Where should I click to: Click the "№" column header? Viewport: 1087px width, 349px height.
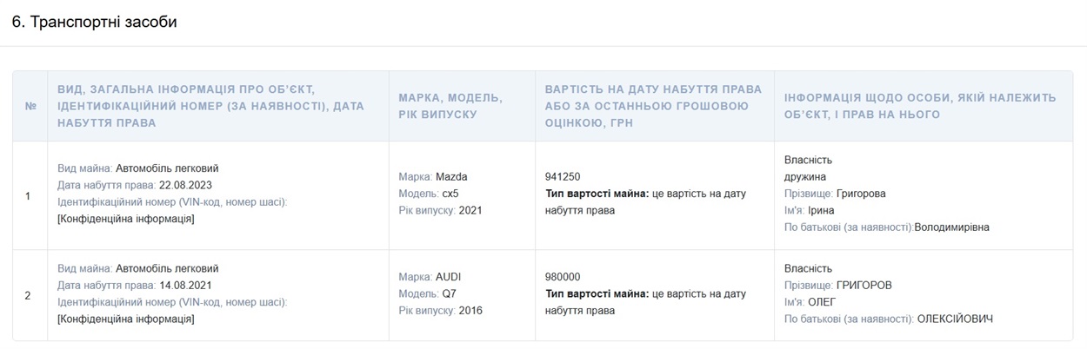[30, 106]
